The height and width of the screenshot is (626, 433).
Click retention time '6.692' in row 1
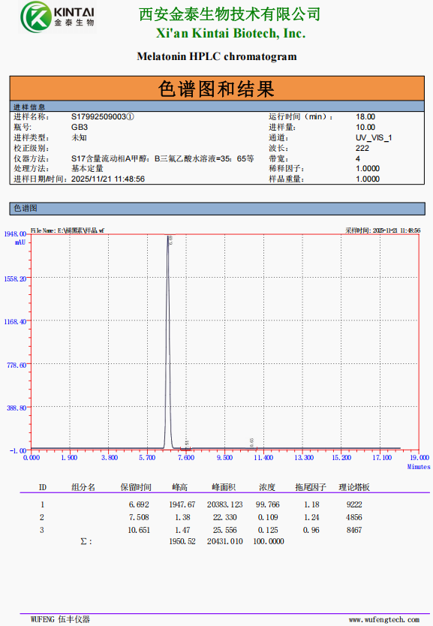tap(139, 504)
